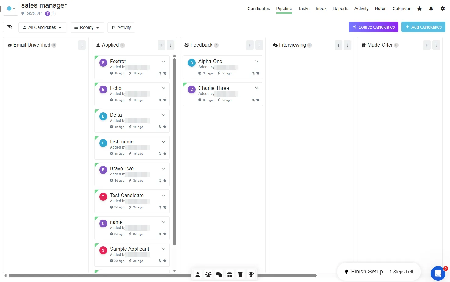450x282 pixels.
Task: Open Made Offer stage options menu
Action: click(x=436, y=45)
